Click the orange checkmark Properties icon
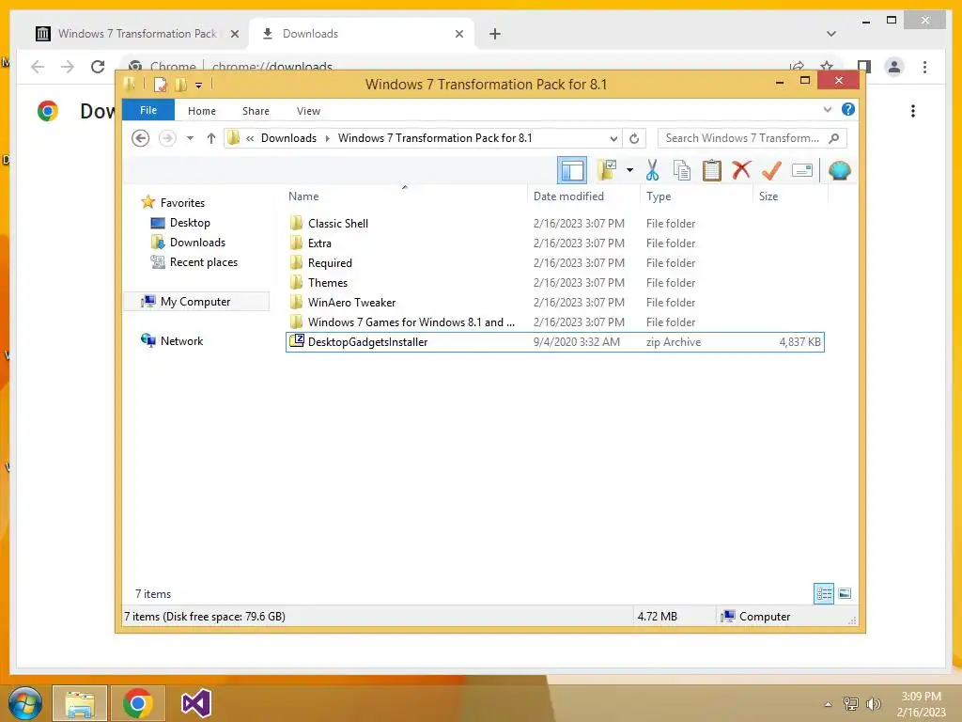Screen dimensions: 962x722 click(x=771, y=170)
